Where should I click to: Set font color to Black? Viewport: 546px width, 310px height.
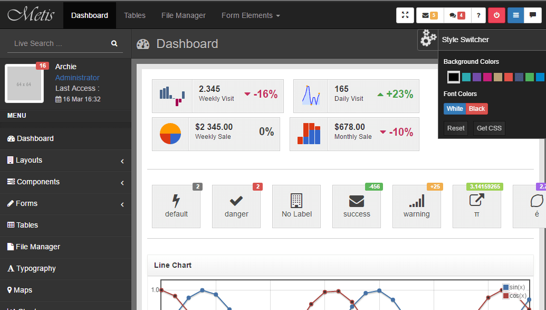coord(477,109)
